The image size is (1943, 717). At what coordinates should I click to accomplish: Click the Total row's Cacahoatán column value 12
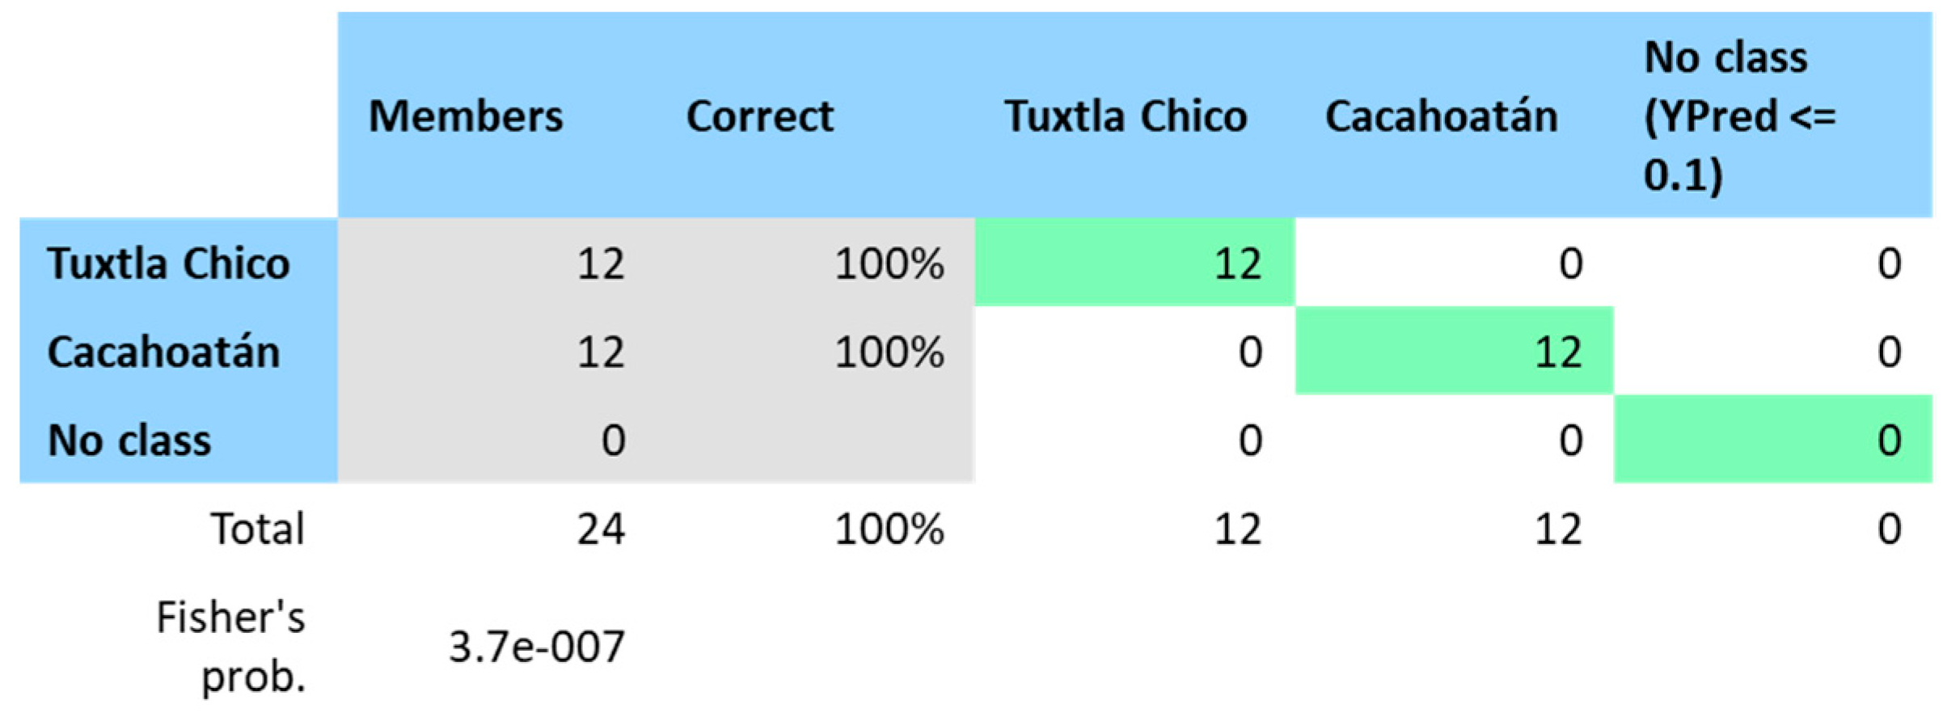(1558, 529)
